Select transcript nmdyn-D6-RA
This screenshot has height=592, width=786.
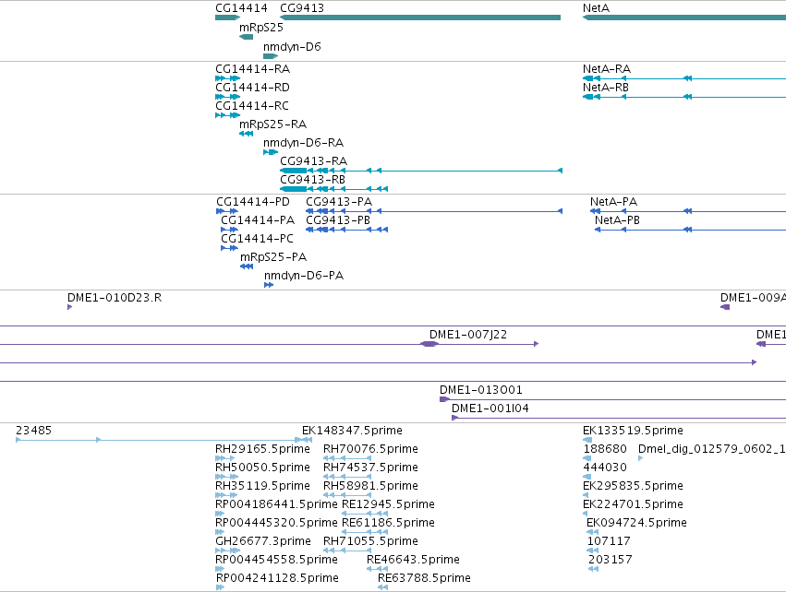pyautogui.click(x=271, y=152)
